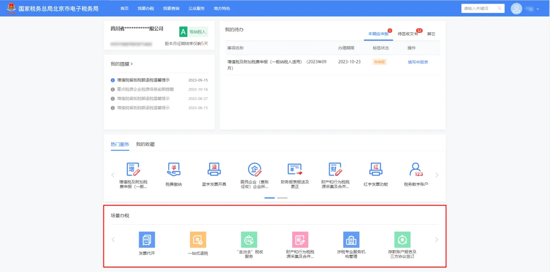550x272 pixels.
Task: Select the 发票代开 scenario icon
Action: (x=146, y=239)
